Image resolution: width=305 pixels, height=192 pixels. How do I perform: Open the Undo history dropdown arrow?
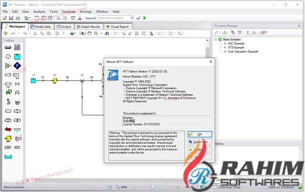[x=19, y=33]
